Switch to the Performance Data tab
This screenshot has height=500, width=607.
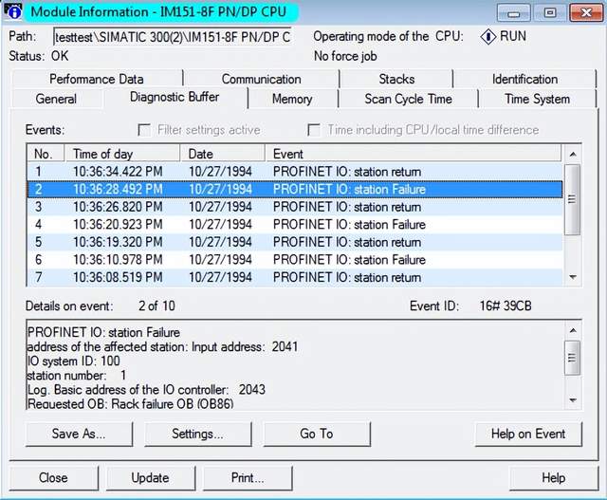tap(97, 79)
